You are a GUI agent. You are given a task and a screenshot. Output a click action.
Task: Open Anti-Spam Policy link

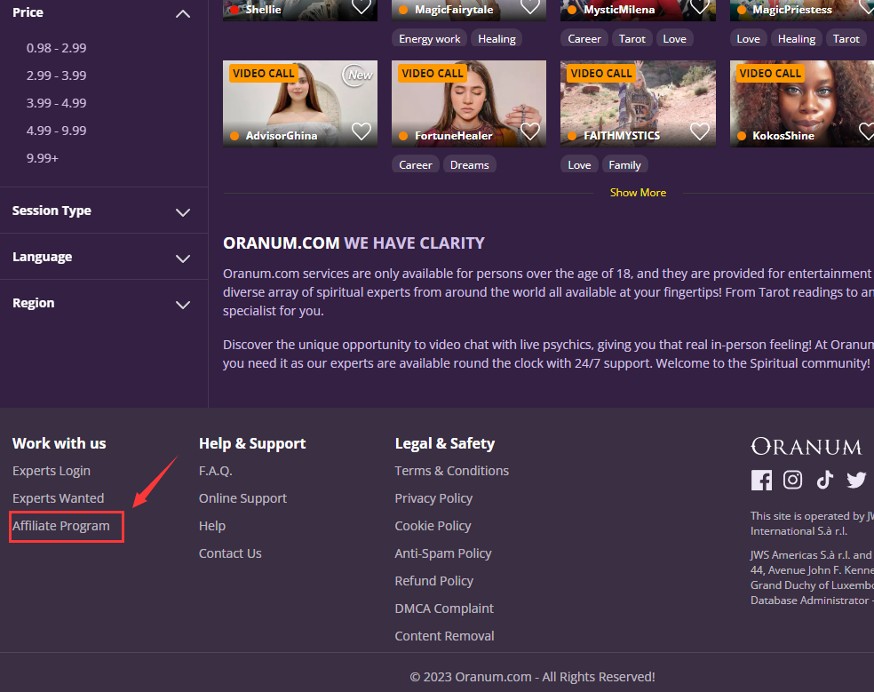[442, 553]
